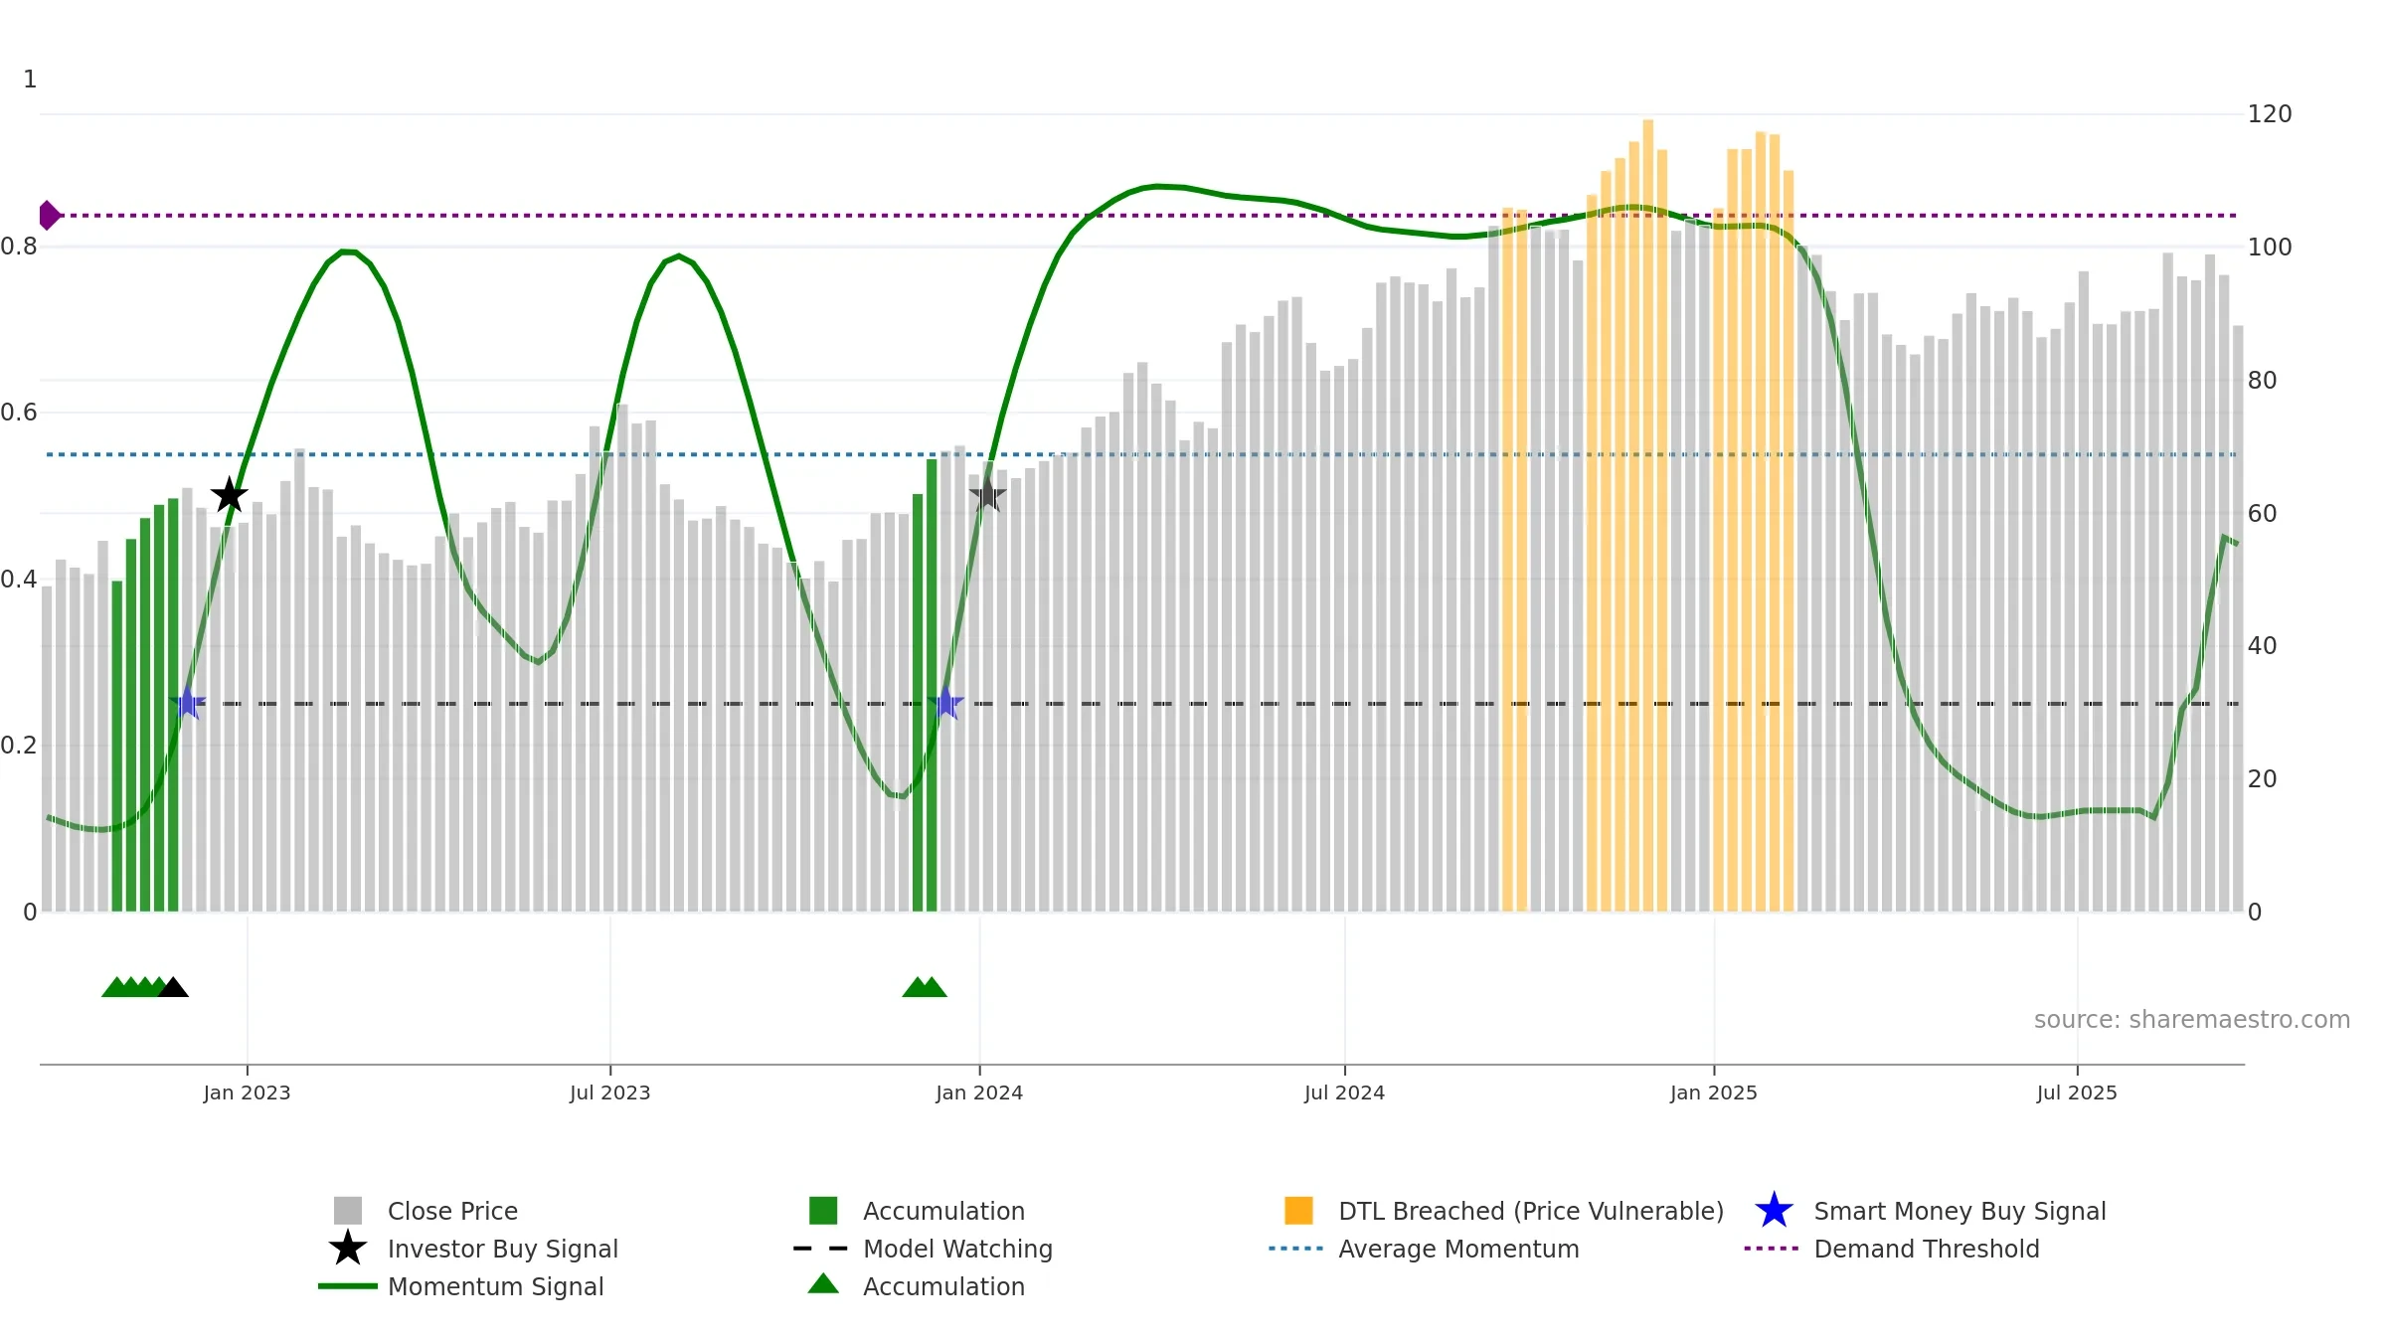This screenshot has width=2386, height=1342.
Task: Click the green square Accumulation legend swatch
Action: (823, 1210)
